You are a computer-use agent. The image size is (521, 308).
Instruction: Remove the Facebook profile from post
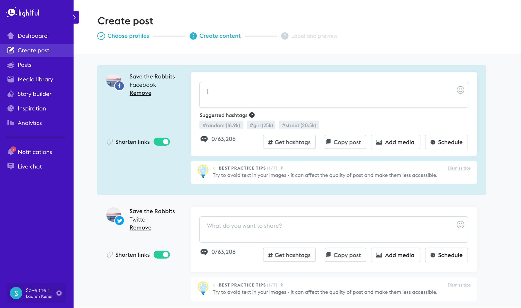[x=140, y=93]
